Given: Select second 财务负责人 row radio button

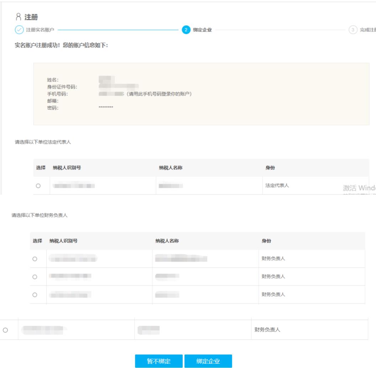Looking at the screenshot, I should tap(35, 277).
